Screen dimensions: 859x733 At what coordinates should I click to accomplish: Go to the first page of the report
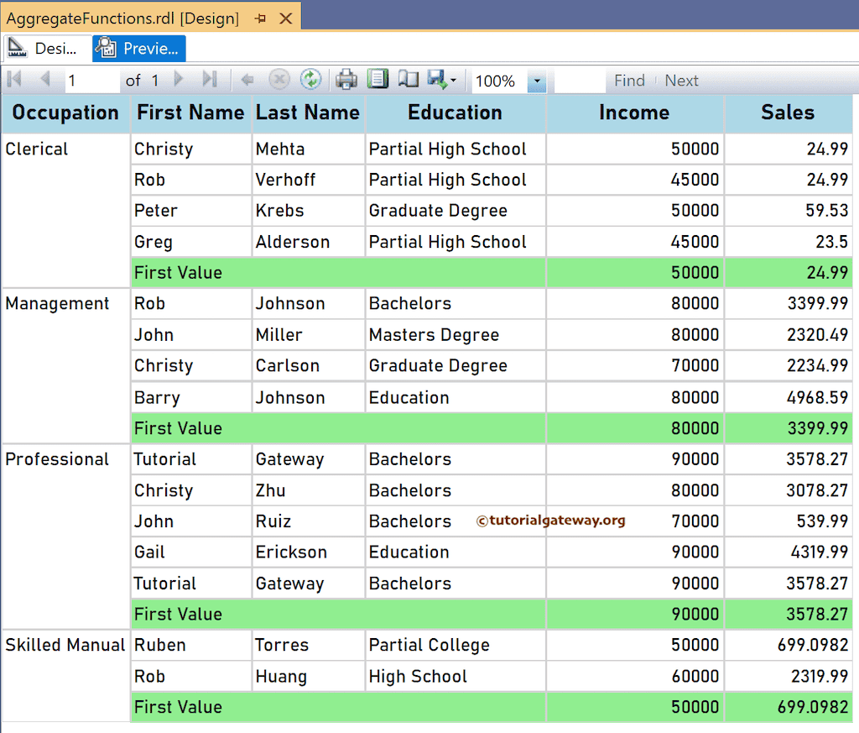coord(13,80)
